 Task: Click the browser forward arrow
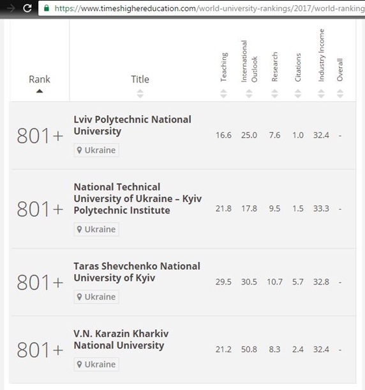(x=11, y=8)
